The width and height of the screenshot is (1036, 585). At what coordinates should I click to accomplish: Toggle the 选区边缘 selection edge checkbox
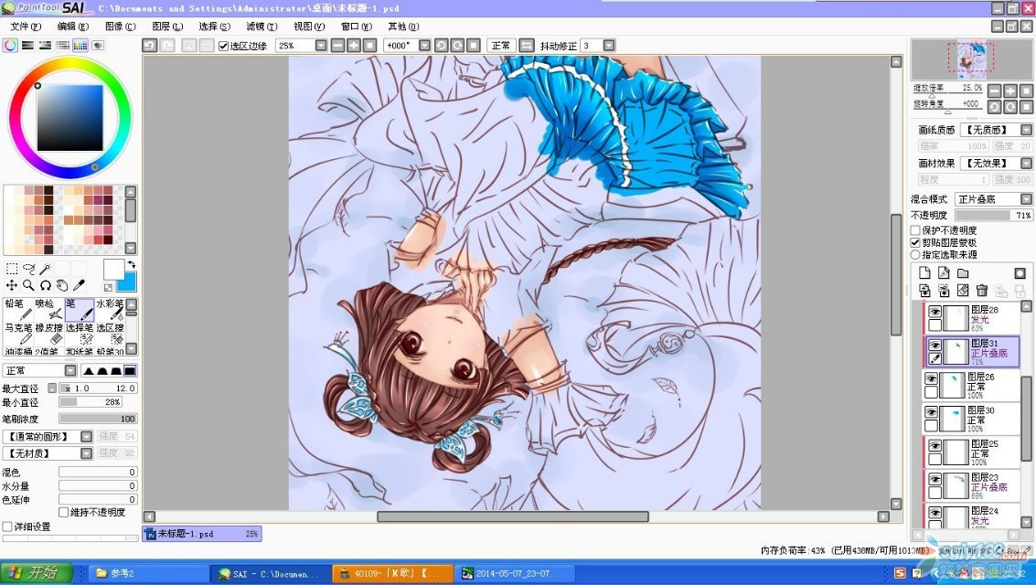223,46
